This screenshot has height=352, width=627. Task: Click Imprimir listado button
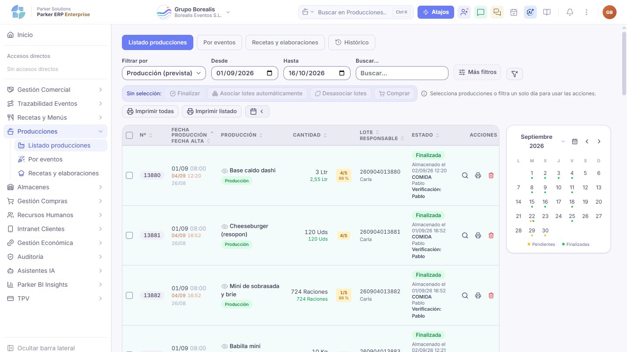click(x=212, y=111)
